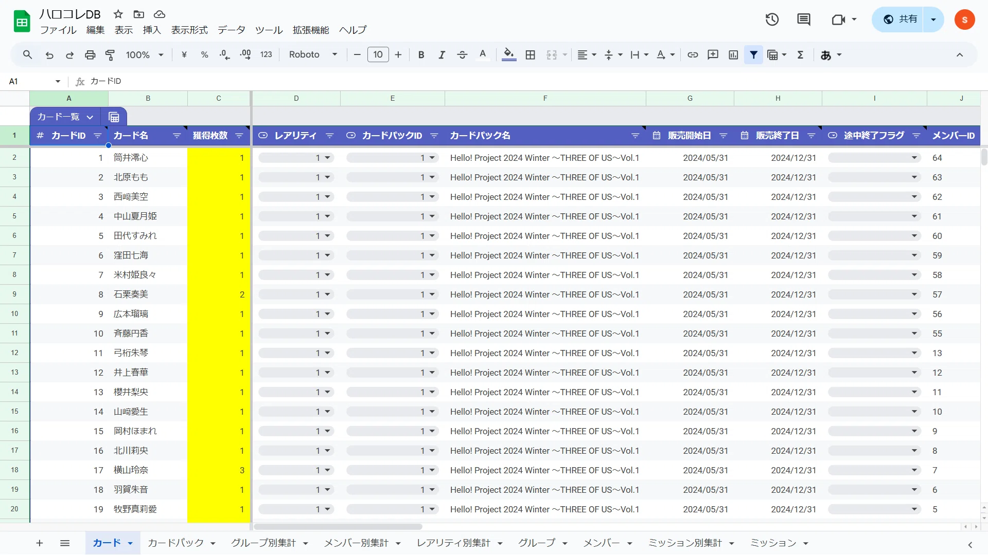This screenshot has height=555, width=988.
Task: Open the text color picker
Action: (483, 54)
